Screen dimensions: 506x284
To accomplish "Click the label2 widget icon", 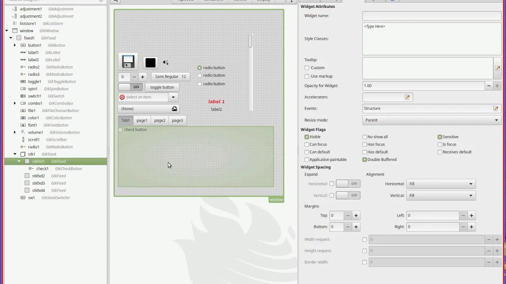I will [x=23, y=60].
